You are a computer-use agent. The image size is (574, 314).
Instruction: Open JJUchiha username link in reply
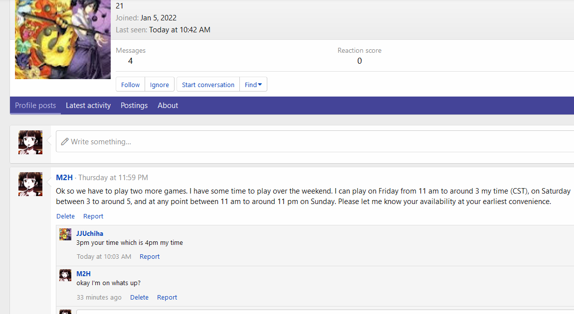click(x=90, y=234)
